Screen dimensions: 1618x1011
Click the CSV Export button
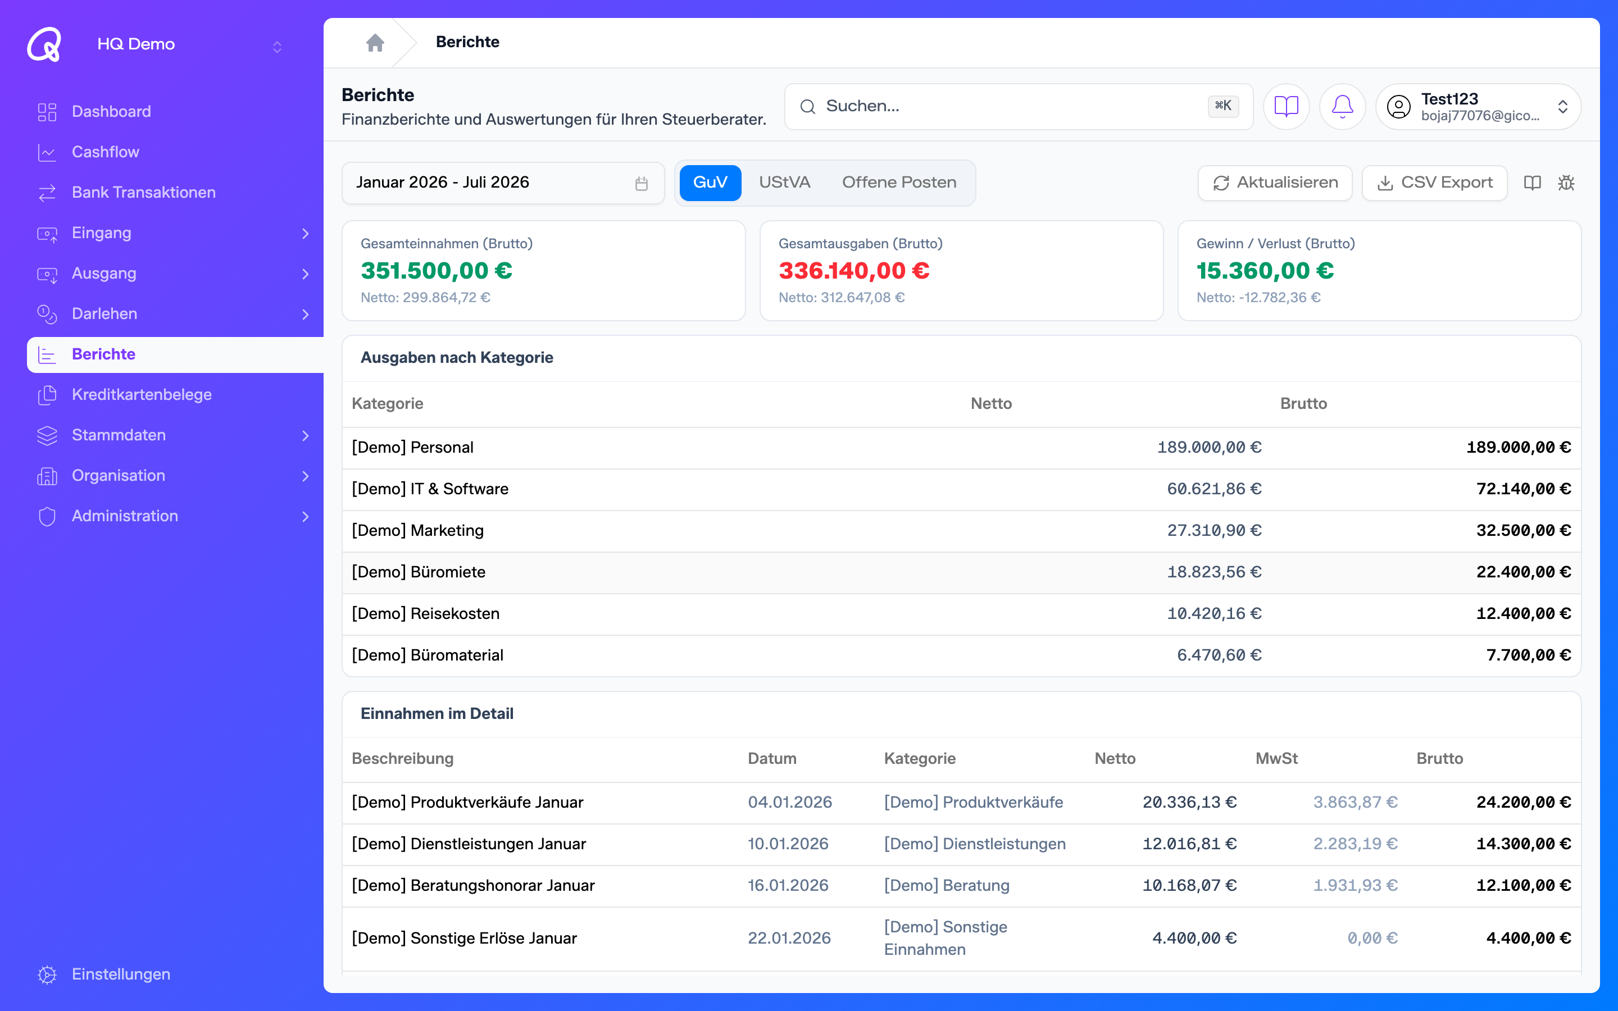tap(1435, 183)
